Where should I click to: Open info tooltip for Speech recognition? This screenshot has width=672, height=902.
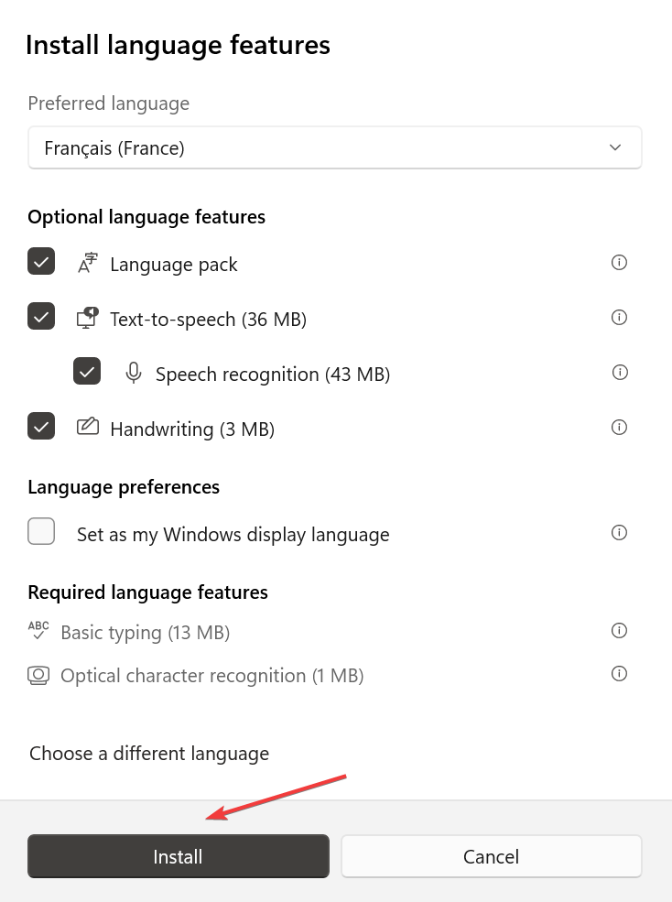(x=620, y=372)
